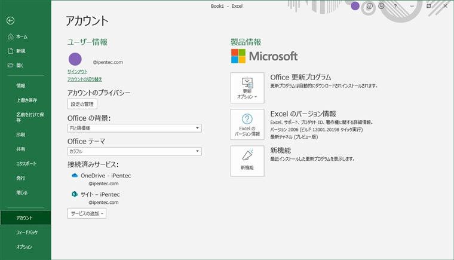Open the サービスの追加 dropdown button
Image resolution: width=454 pixels, height=260 pixels.
87,213
